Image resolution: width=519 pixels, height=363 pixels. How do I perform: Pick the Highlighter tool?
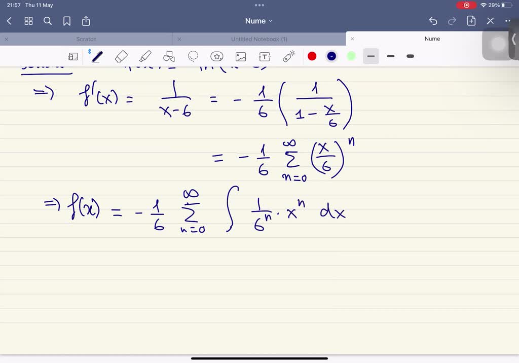tap(145, 56)
